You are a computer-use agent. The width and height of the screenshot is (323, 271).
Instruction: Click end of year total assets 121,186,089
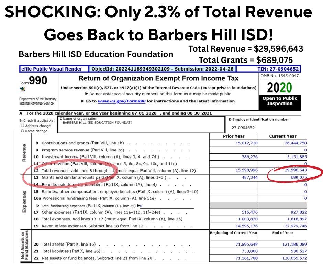(294, 244)
